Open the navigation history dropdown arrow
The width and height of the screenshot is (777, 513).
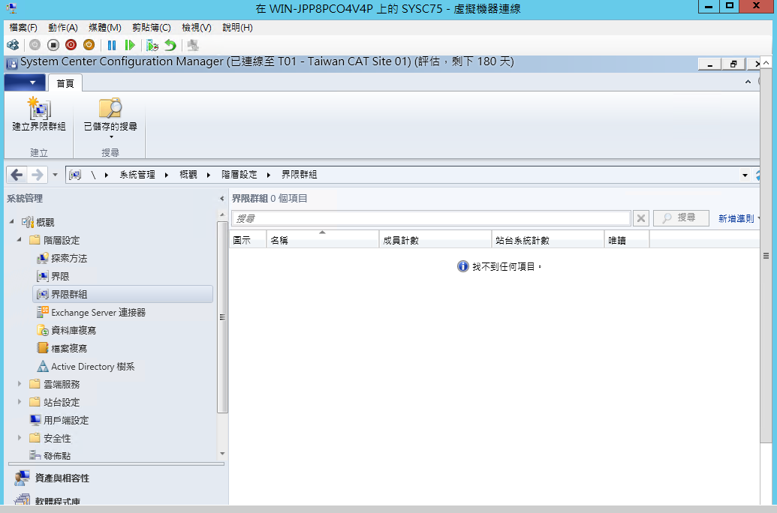(55, 175)
